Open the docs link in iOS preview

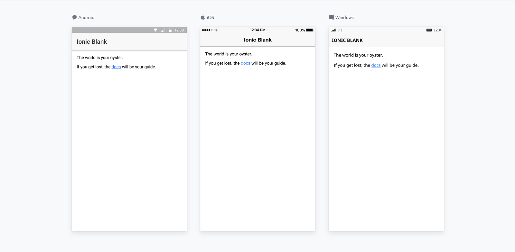(x=245, y=63)
